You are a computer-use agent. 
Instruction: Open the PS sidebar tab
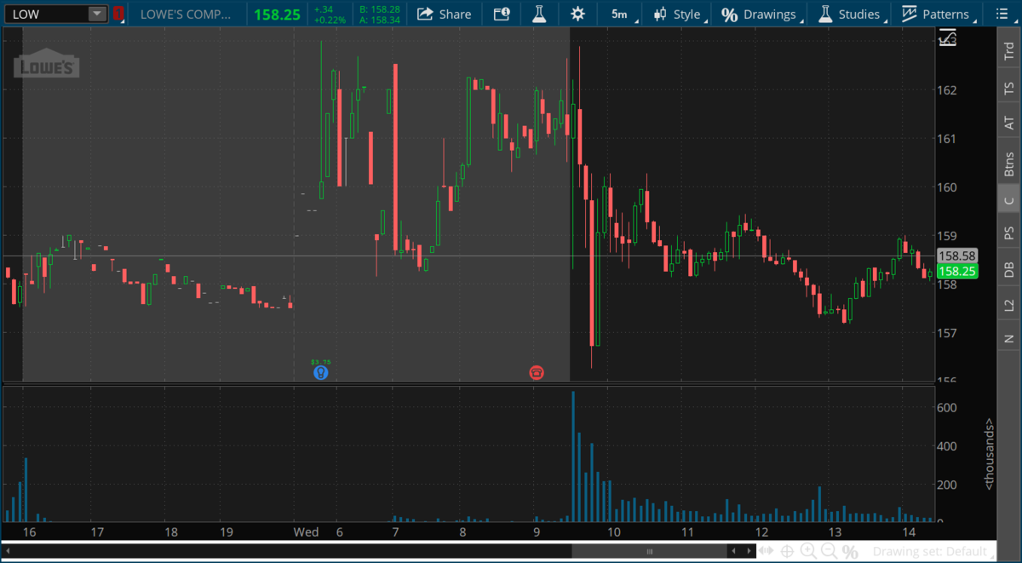pyautogui.click(x=1009, y=233)
